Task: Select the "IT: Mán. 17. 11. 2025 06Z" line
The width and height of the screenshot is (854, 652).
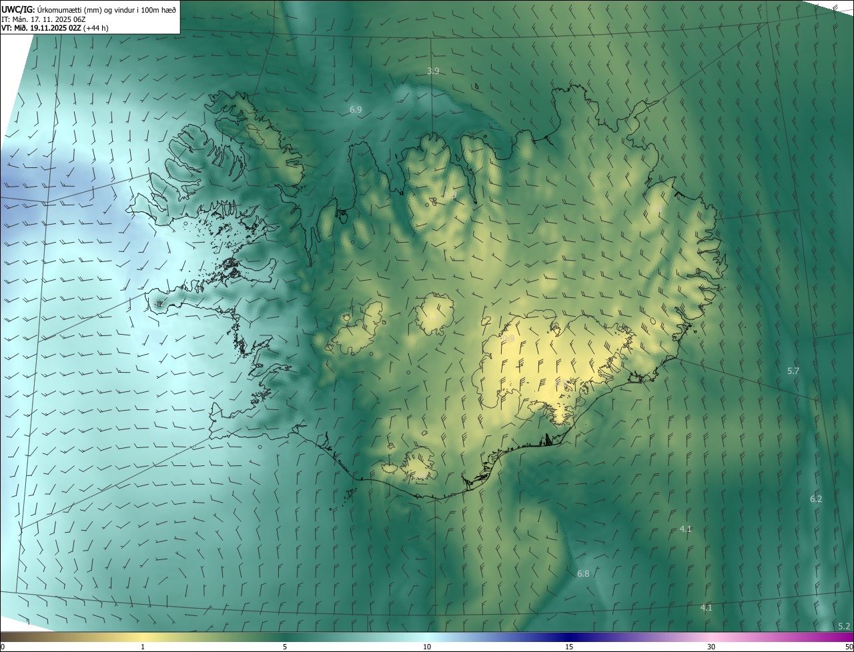Action: 43,19
